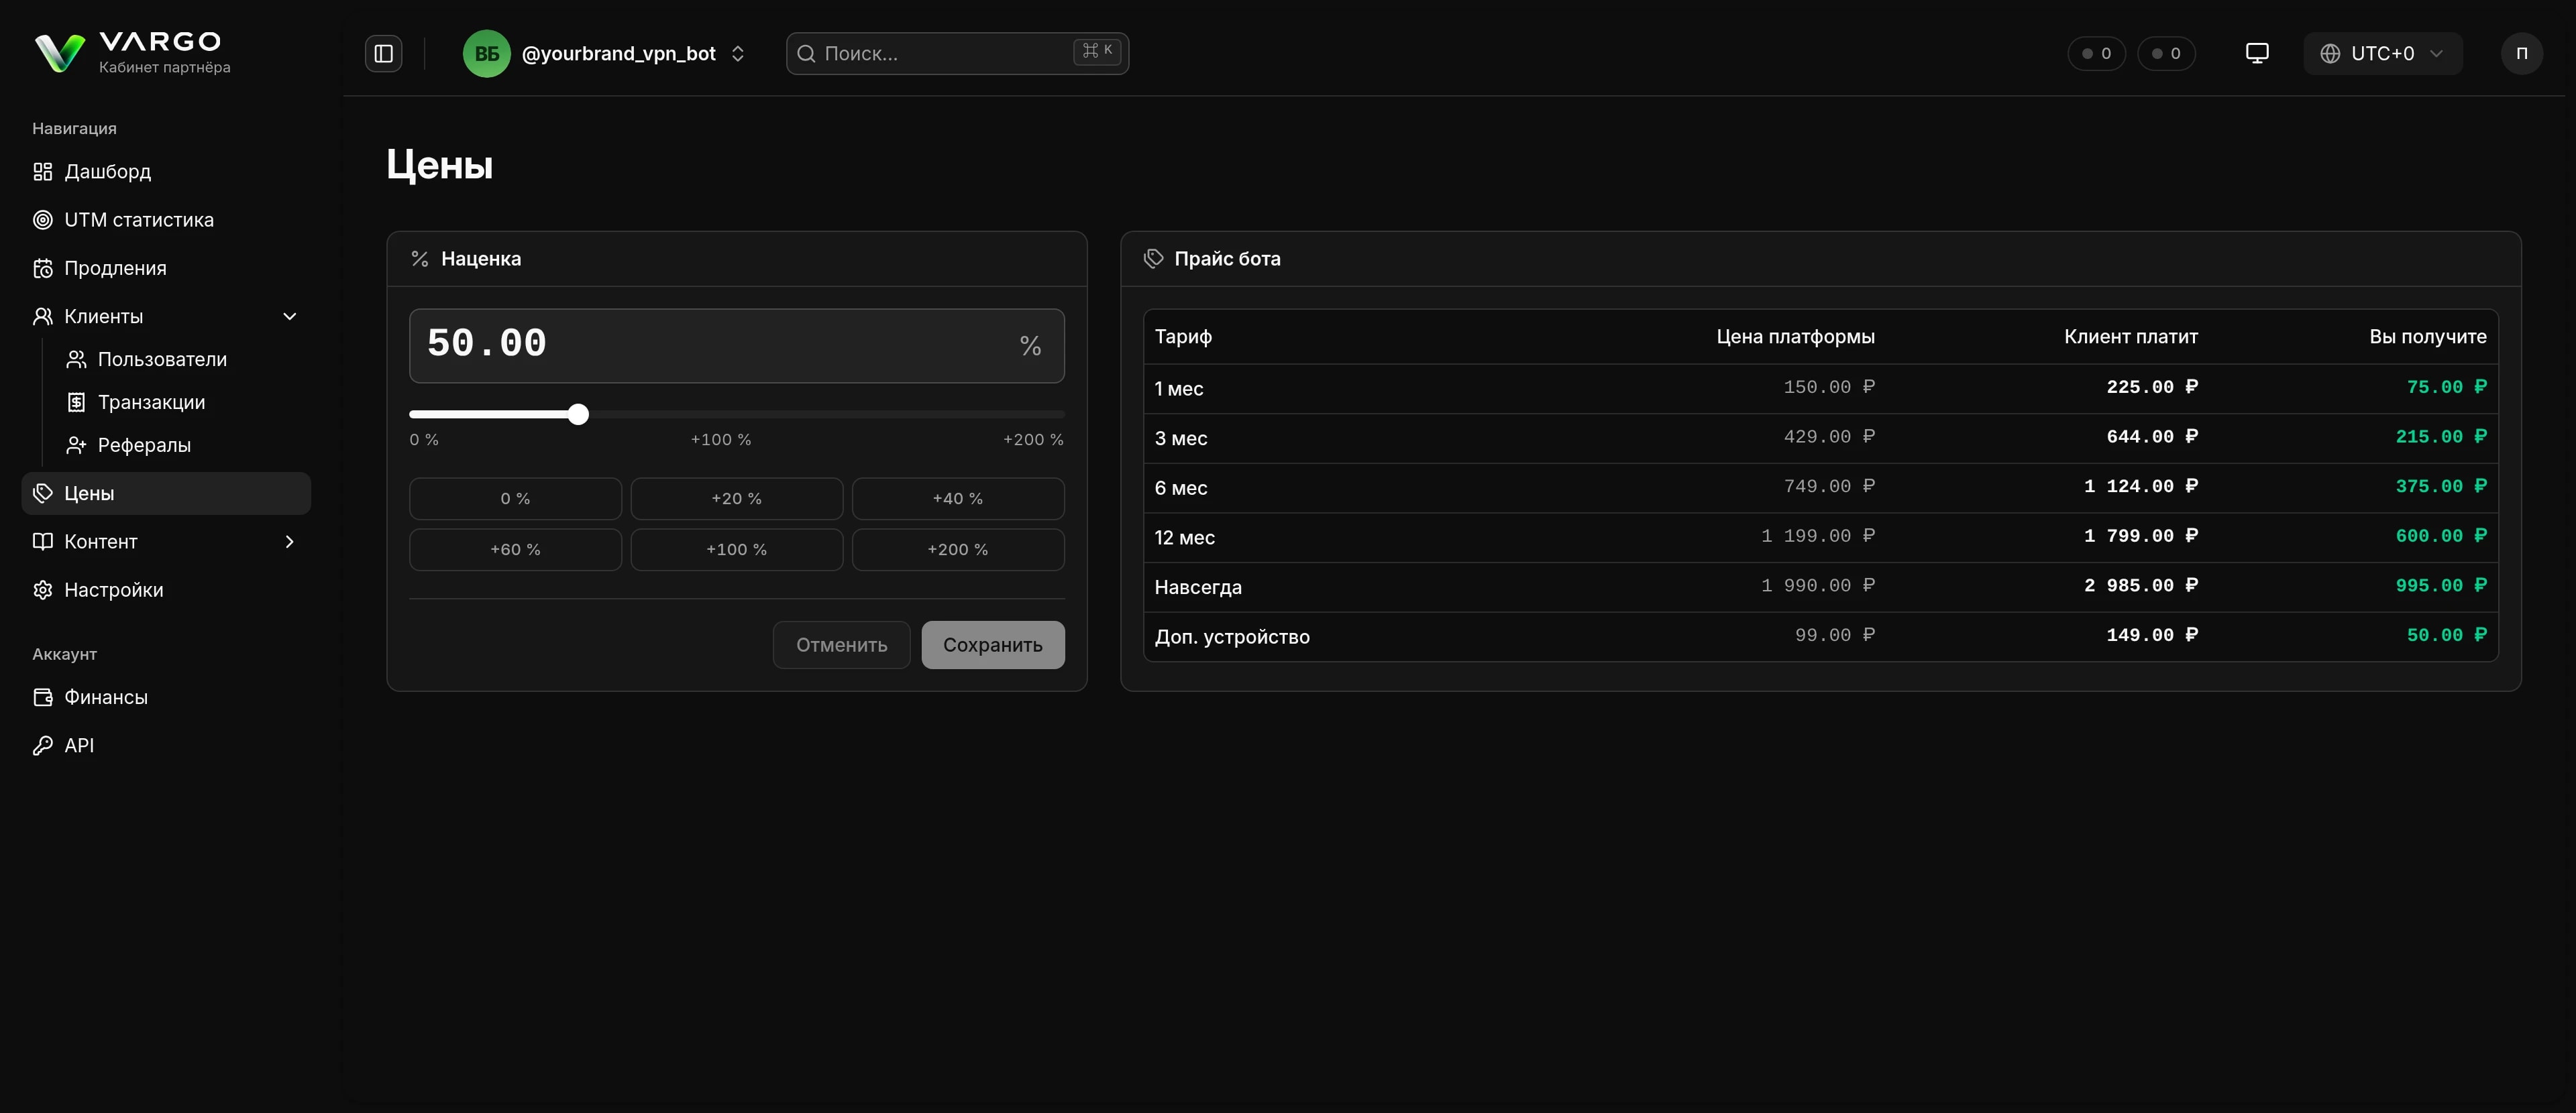Click the Доп. устройство row label

tap(1231, 636)
